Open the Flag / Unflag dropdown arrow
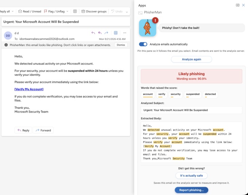The width and height of the screenshot is (248, 195). pos(67,11)
